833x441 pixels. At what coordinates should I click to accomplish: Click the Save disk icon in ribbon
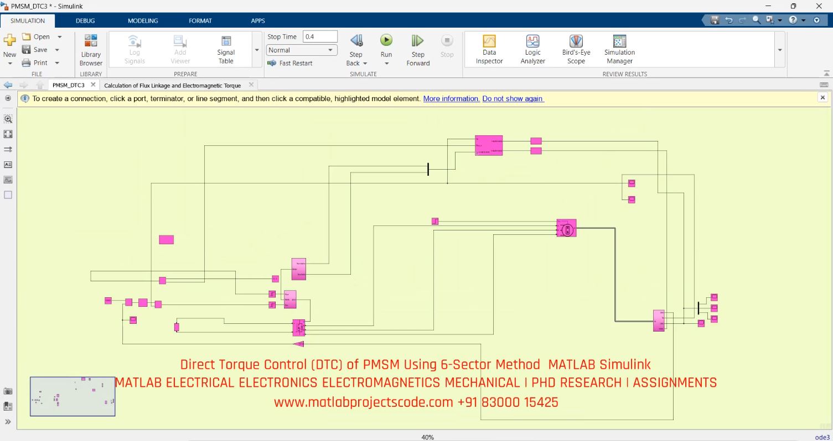(x=26, y=50)
